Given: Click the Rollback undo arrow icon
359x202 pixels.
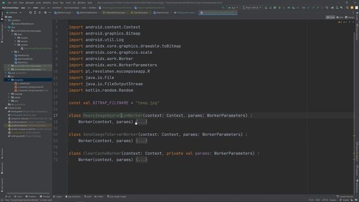Looking at the screenshot, I should (x=326, y=7).
